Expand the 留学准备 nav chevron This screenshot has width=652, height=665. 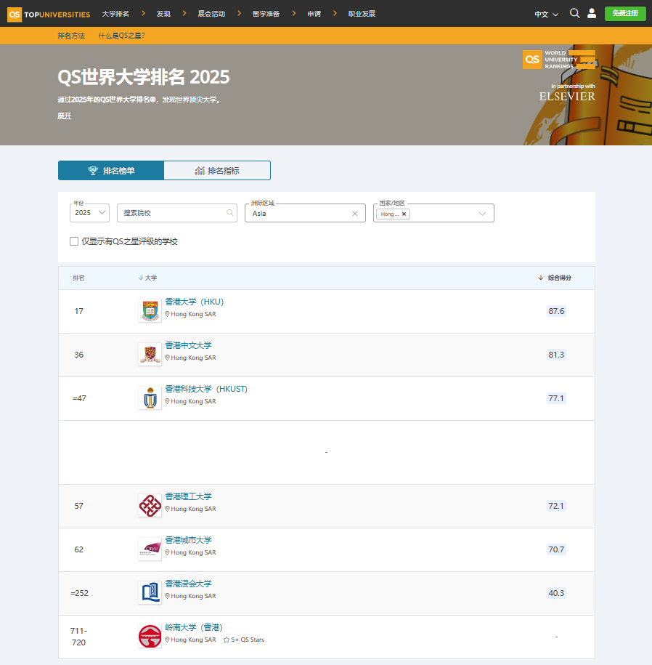pyautogui.click(x=293, y=14)
